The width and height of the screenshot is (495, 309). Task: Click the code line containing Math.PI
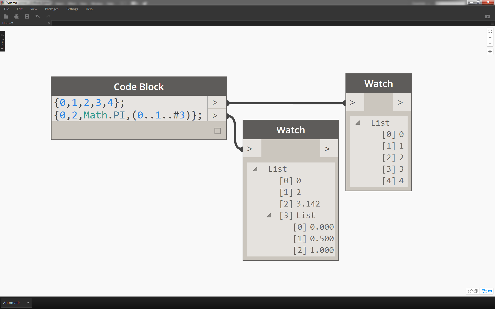pyautogui.click(x=128, y=115)
